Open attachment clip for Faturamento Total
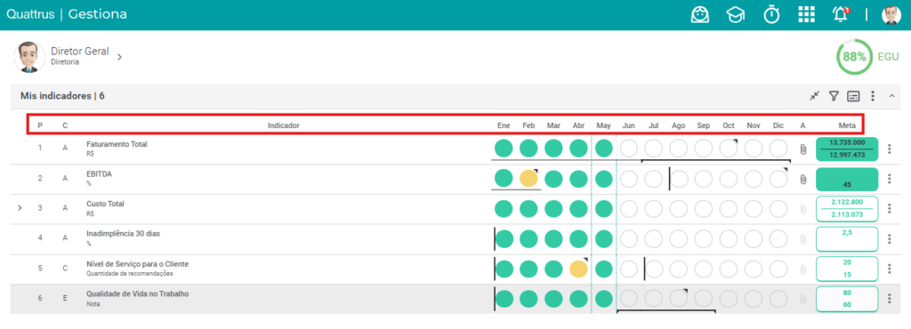911x329 pixels. (x=803, y=149)
